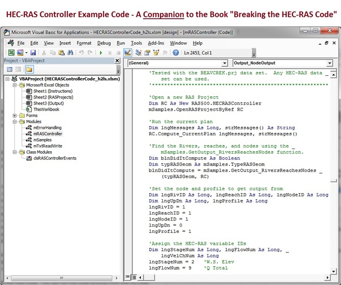Click the Cut scissors icon

[43, 52]
